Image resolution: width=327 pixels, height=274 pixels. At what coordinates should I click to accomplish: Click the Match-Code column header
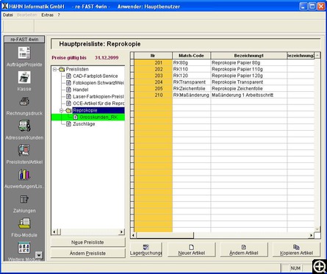point(191,56)
